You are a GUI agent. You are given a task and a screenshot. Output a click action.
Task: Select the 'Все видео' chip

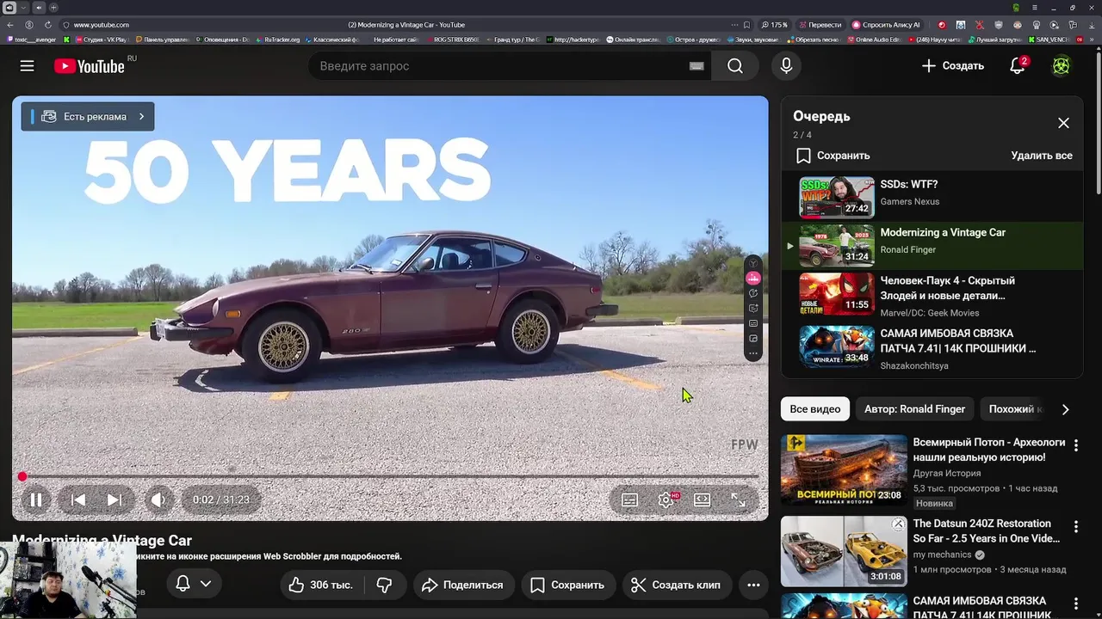point(815,409)
